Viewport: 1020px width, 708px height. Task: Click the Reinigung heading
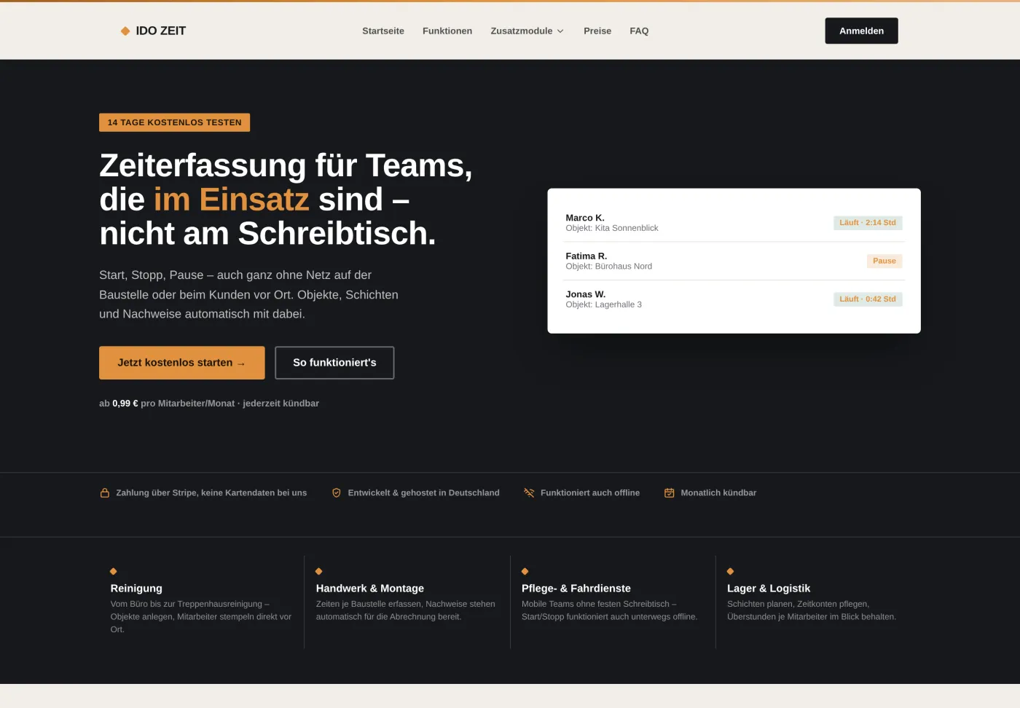pos(136,589)
